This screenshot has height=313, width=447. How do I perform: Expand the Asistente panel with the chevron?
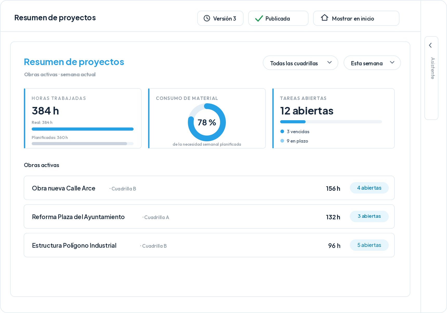click(x=430, y=45)
